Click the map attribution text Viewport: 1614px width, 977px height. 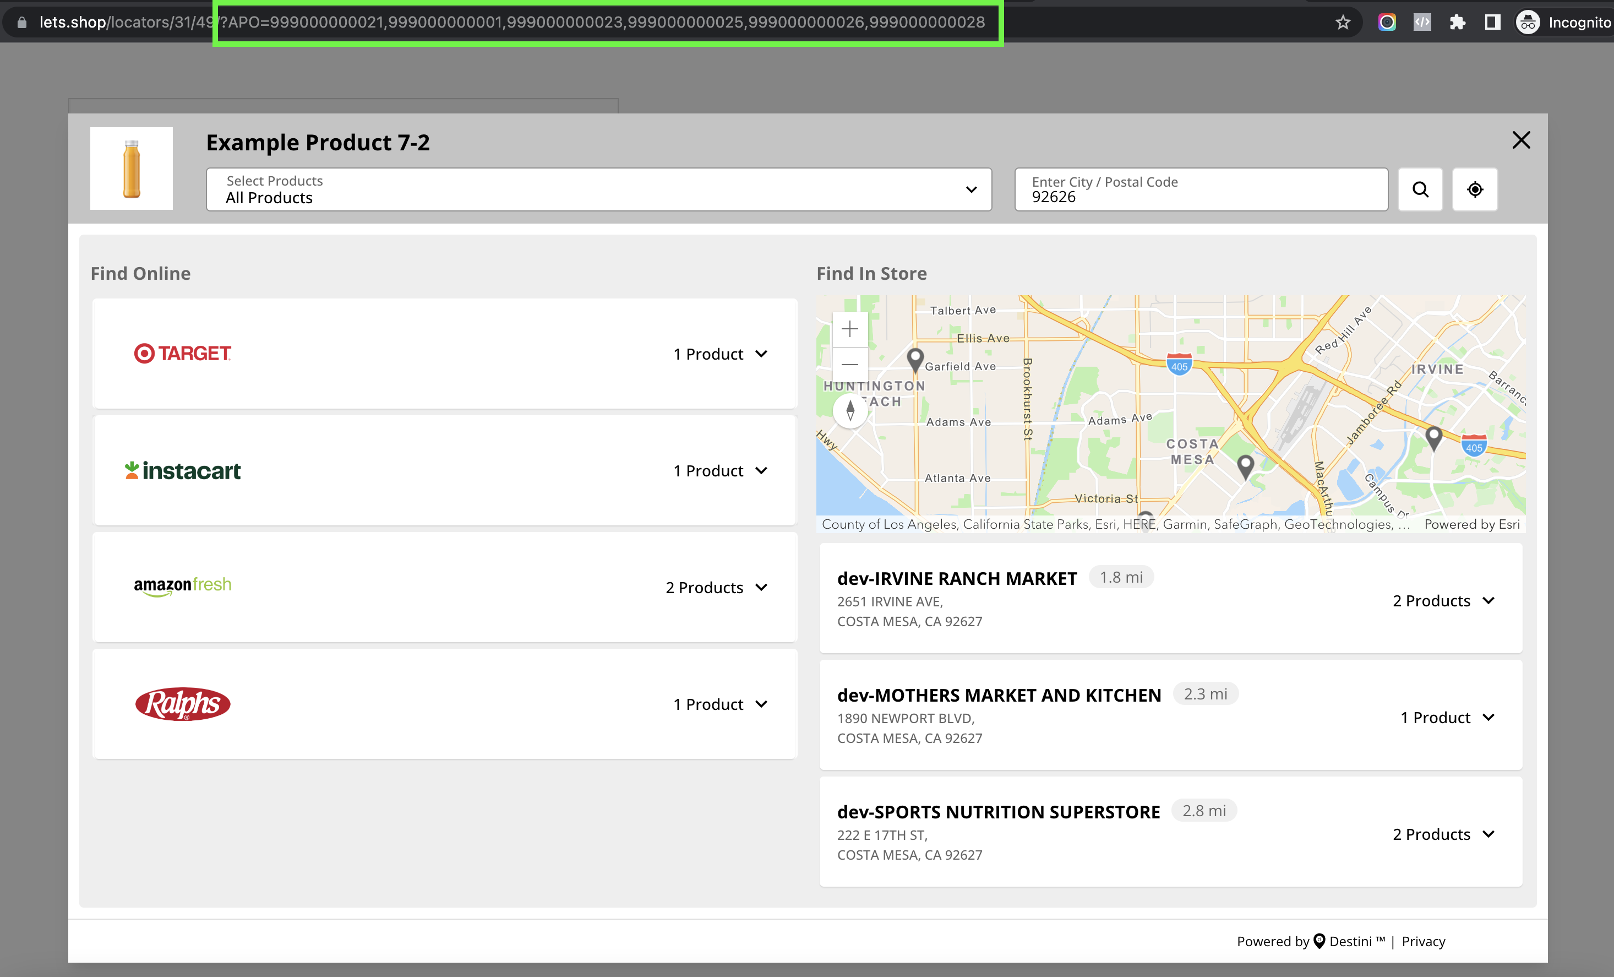[1115, 524]
